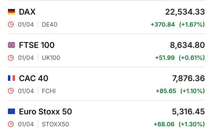The width and height of the screenshot is (213, 130).
Task: Click the UK flag beside FTSE 100
Action: pos(11,45)
